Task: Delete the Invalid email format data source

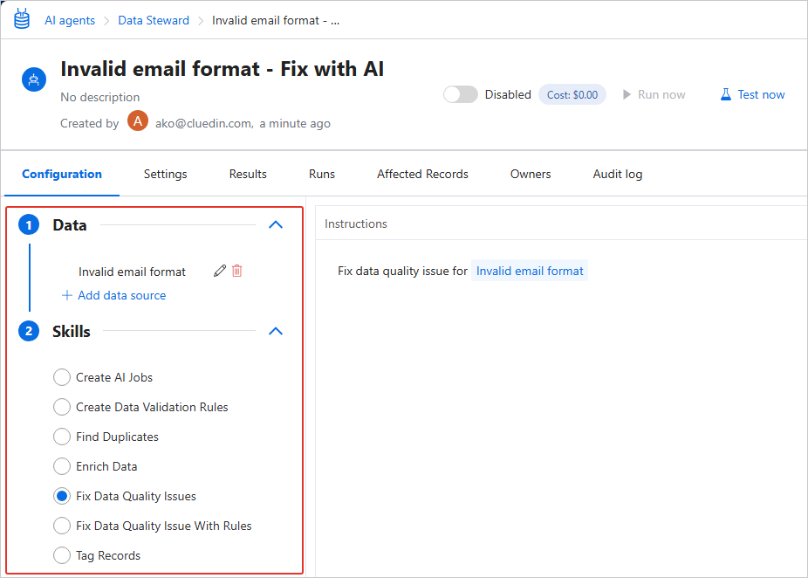Action: (x=237, y=271)
